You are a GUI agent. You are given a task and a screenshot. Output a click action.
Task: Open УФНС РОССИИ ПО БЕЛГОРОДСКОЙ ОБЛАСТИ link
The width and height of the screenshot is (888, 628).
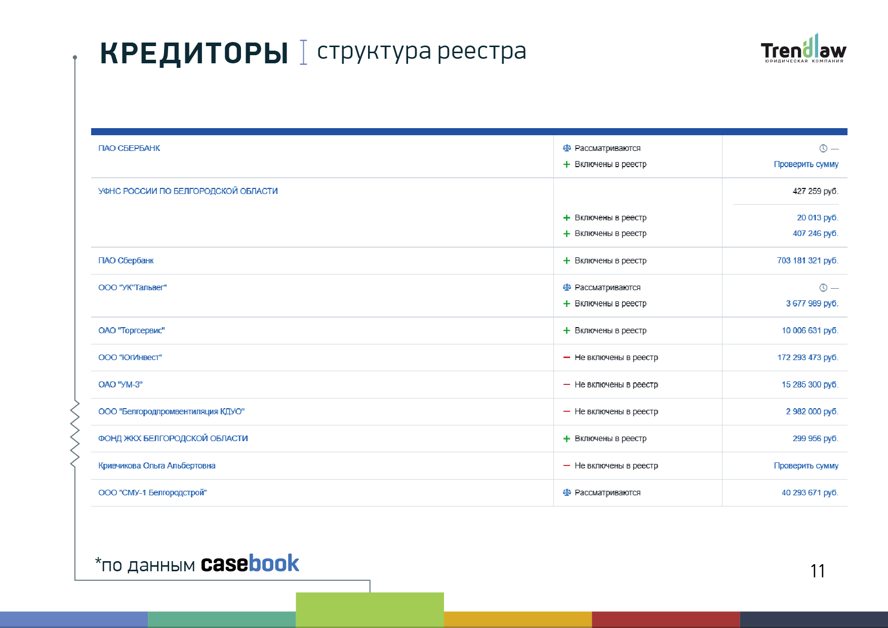(188, 191)
